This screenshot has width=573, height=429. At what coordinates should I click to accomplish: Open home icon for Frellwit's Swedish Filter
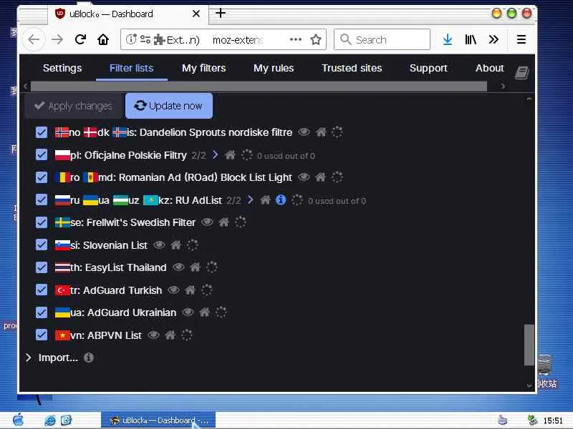(x=223, y=222)
